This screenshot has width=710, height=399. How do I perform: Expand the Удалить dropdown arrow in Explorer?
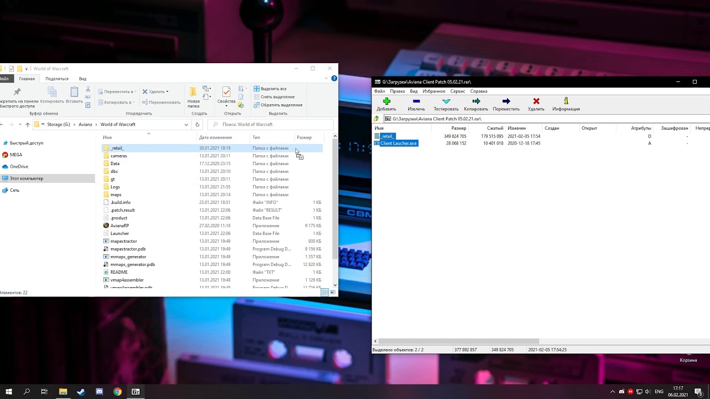pos(167,91)
